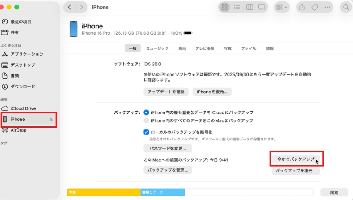Switch to list view
Screen dimensions: 353x200
click(237, 7)
